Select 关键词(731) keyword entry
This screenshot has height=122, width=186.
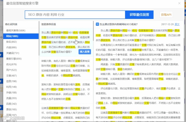[x=21, y=53]
